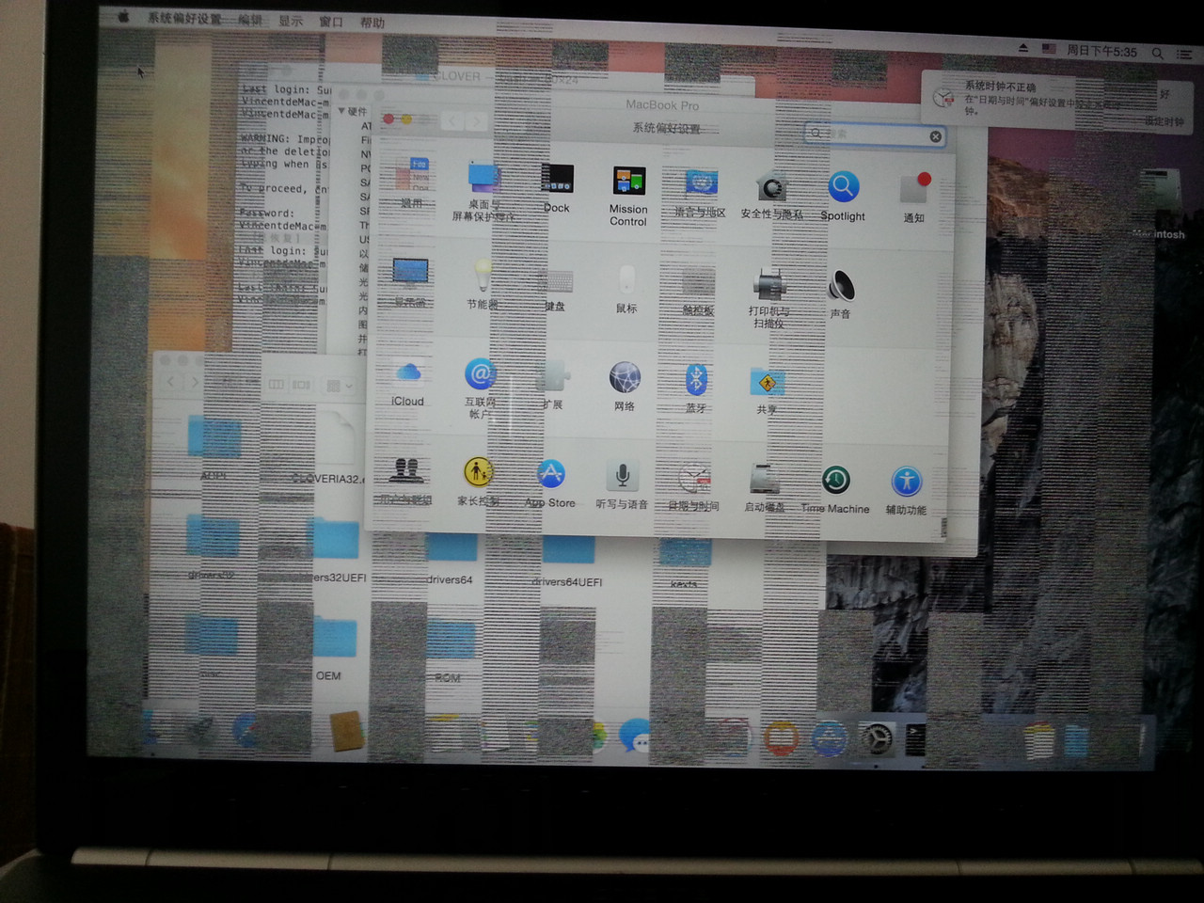Screen dimensions: 1204x903
Task: Open the 帮助 menu
Action: point(372,23)
